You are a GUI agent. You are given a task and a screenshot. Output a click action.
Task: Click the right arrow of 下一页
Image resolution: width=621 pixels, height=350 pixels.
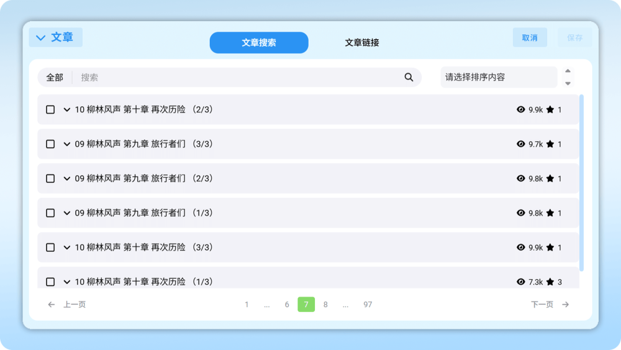(x=566, y=305)
